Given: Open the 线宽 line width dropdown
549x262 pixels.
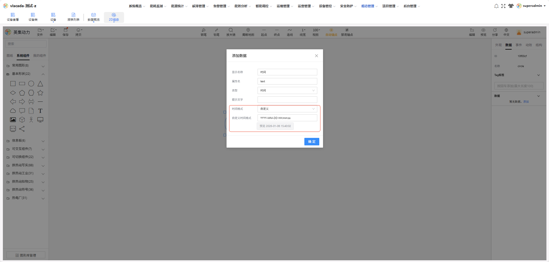Looking at the screenshot, I should coord(303,32).
